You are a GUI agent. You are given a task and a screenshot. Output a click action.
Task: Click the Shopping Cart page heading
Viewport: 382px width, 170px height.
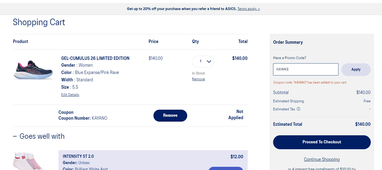[x=39, y=22]
